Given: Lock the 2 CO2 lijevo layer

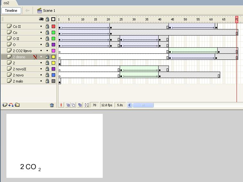Looking at the screenshot, I should tap(47, 51).
